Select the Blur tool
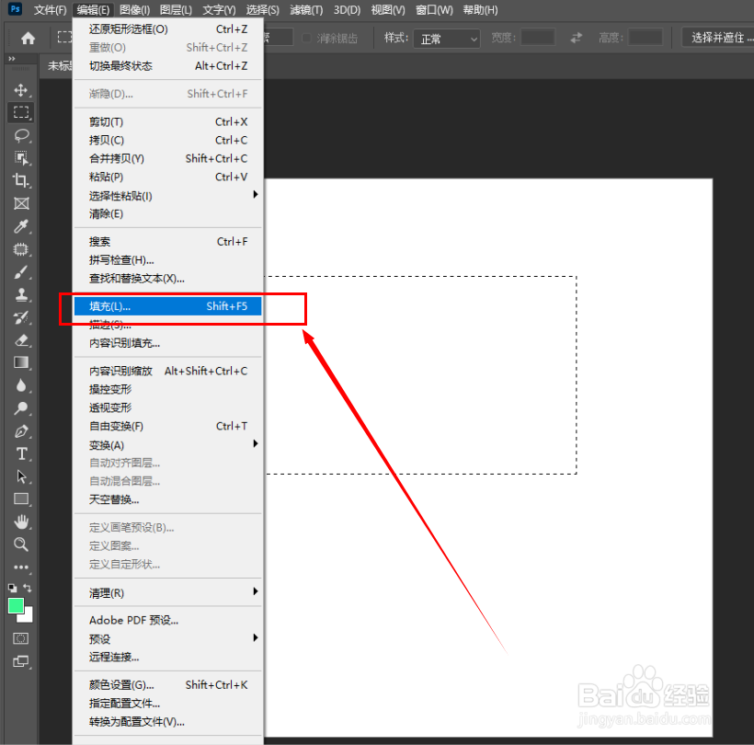This screenshot has width=754, height=745. pyautogui.click(x=20, y=385)
